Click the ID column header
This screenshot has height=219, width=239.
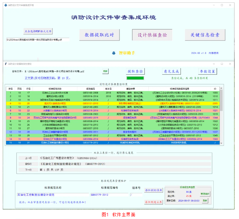click(215, 89)
